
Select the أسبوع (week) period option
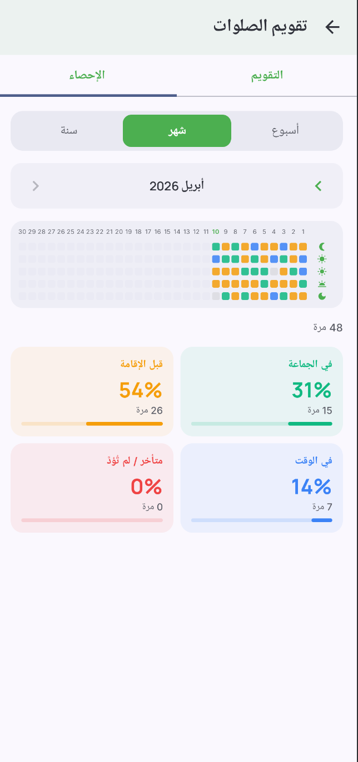click(x=286, y=131)
